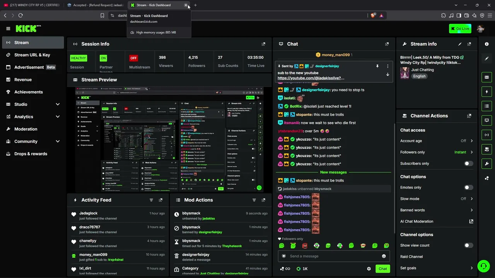
Task: Pop out the Stream info panel
Action: pos(469,44)
